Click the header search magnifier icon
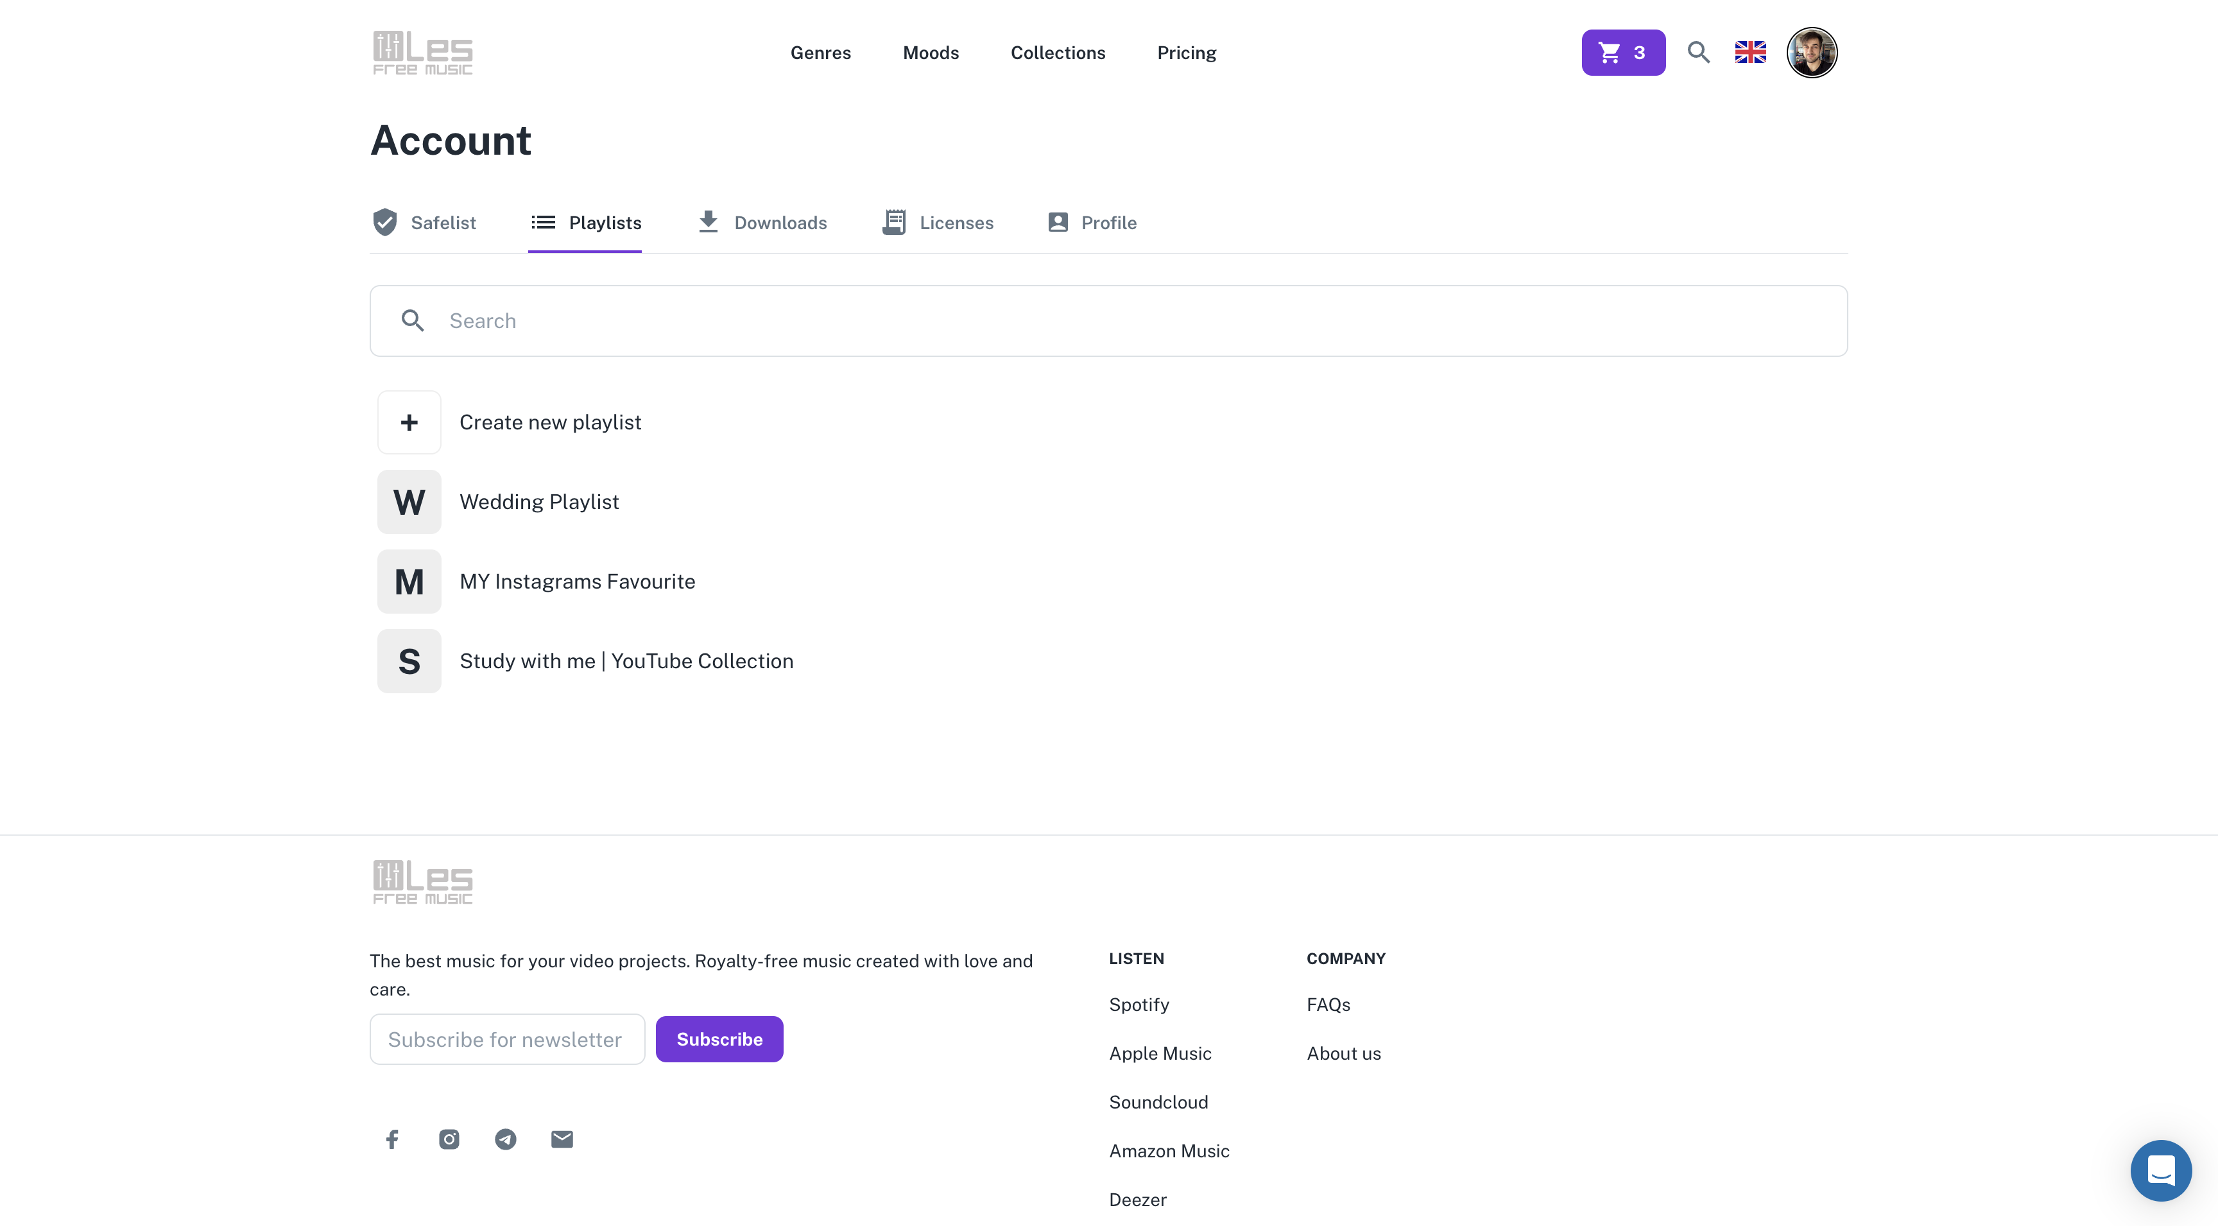Viewport: 2218px width, 1226px height. tap(1698, 53)
